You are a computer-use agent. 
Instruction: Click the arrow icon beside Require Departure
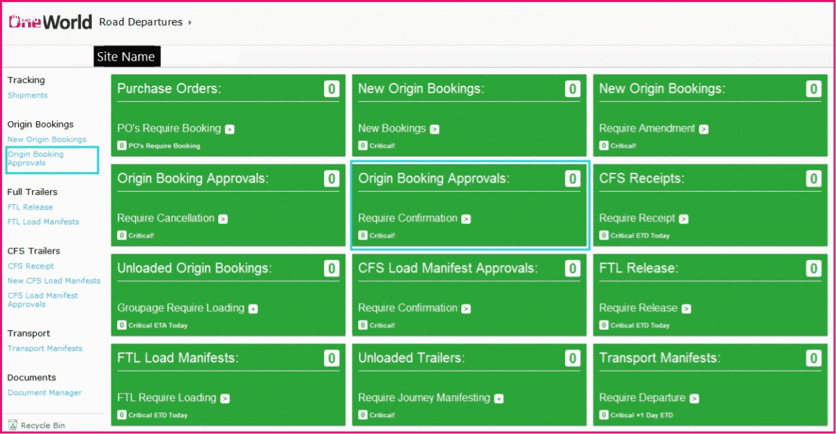(x=692, y=398)
